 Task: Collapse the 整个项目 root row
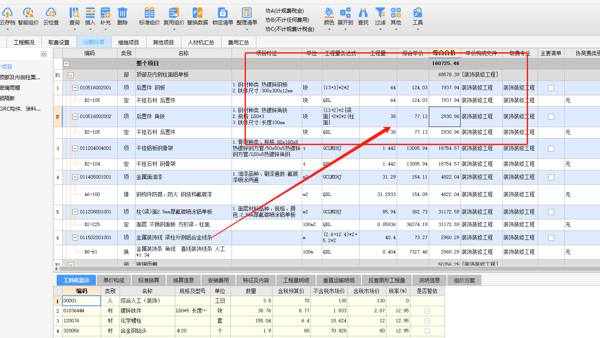[x=67, y=64]
